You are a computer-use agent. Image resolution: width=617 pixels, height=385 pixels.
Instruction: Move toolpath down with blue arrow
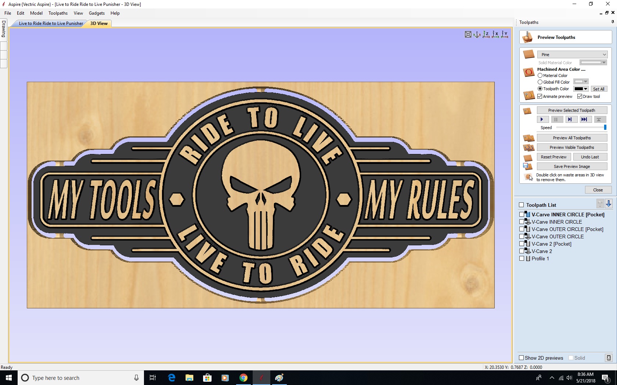[609, 204]
